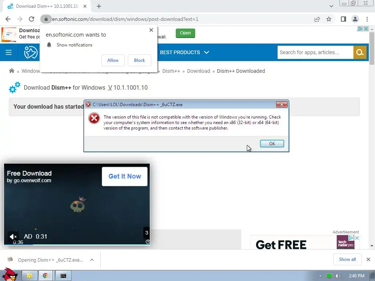This screenshot has height=281, width=375.
Task: Open the tab search dropdown arrow
Action: (x=331, y=6)
